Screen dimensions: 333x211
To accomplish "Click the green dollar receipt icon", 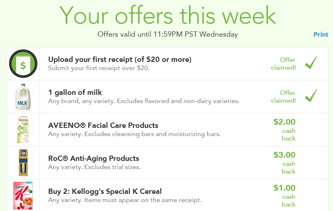I will click(x=23, y=64).
